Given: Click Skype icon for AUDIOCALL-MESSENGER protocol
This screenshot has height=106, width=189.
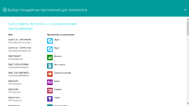Looking at the screenshot, I should click(x=50, y=41).
